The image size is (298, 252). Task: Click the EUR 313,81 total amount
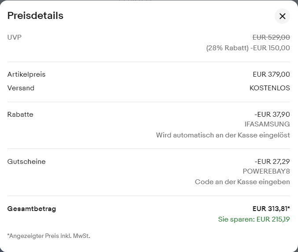pyautogui.click(x=271, y=209)
